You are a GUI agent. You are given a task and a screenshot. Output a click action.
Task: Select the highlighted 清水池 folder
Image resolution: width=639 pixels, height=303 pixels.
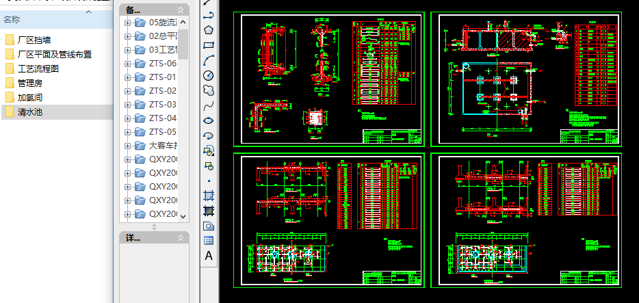57,112
